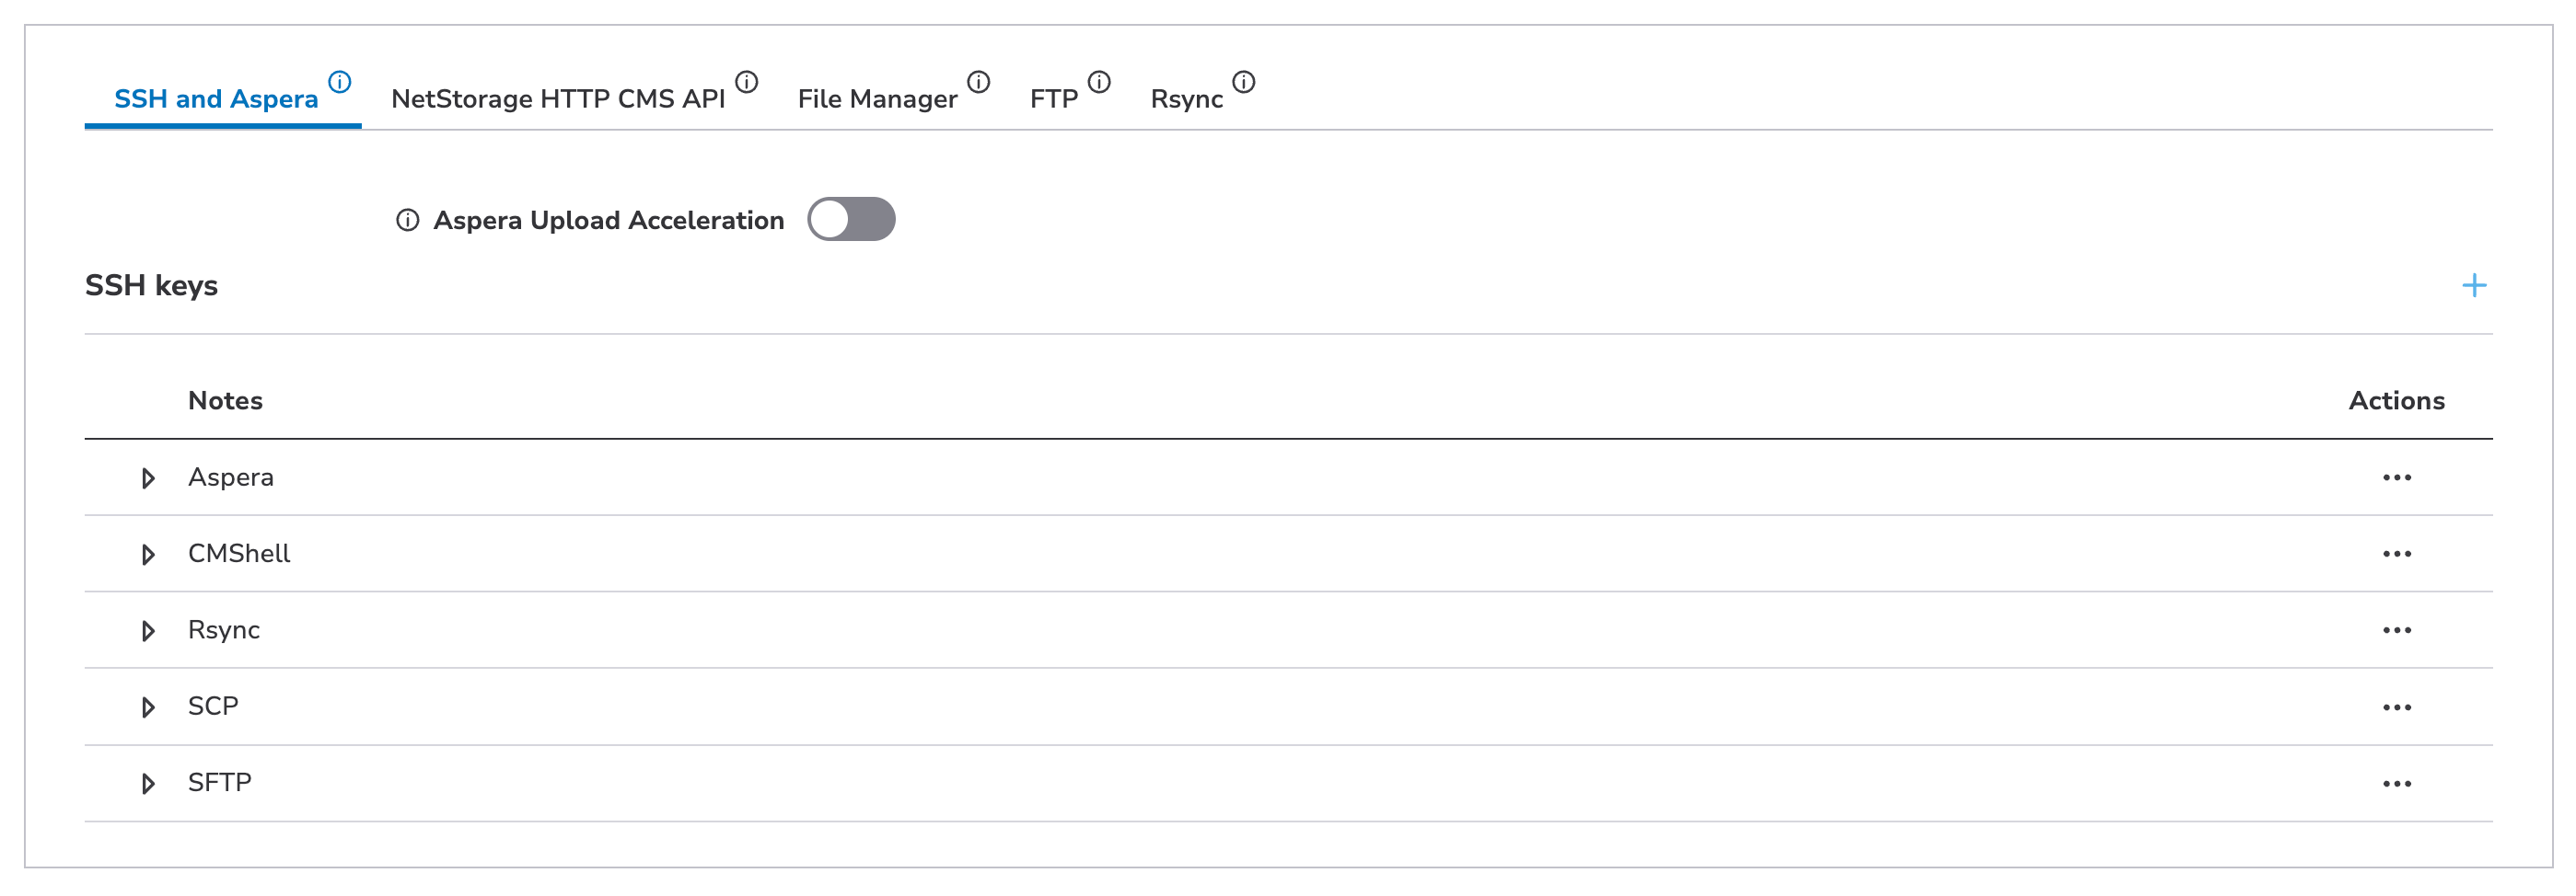Open actions menu for the Aspera key
Image resolution: width=2576 pixels, height=896 pixels.
(x=2396, y=477)
